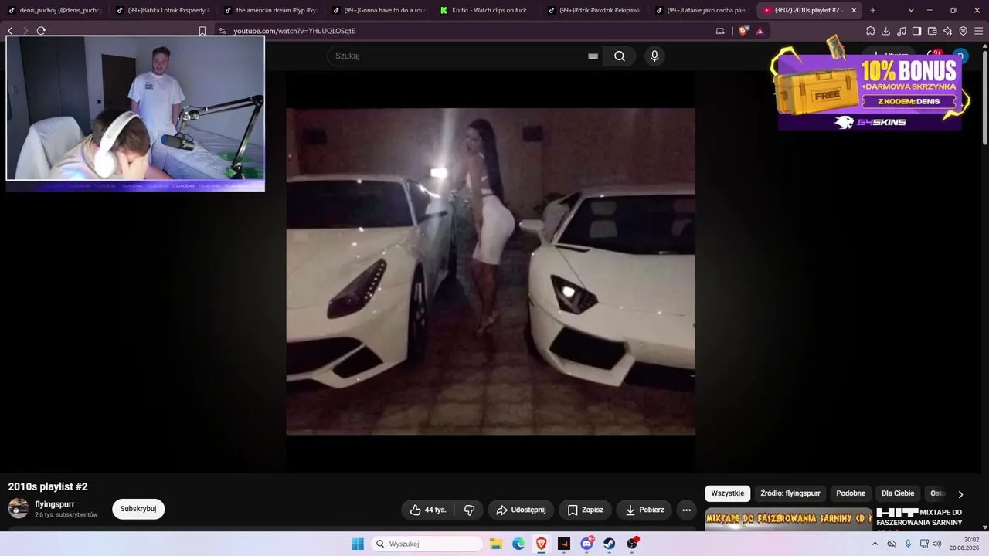Switch to #dzik #wkdzik TikTok tab
Viewport: 989px width, 556px height.
pos(595,10)
